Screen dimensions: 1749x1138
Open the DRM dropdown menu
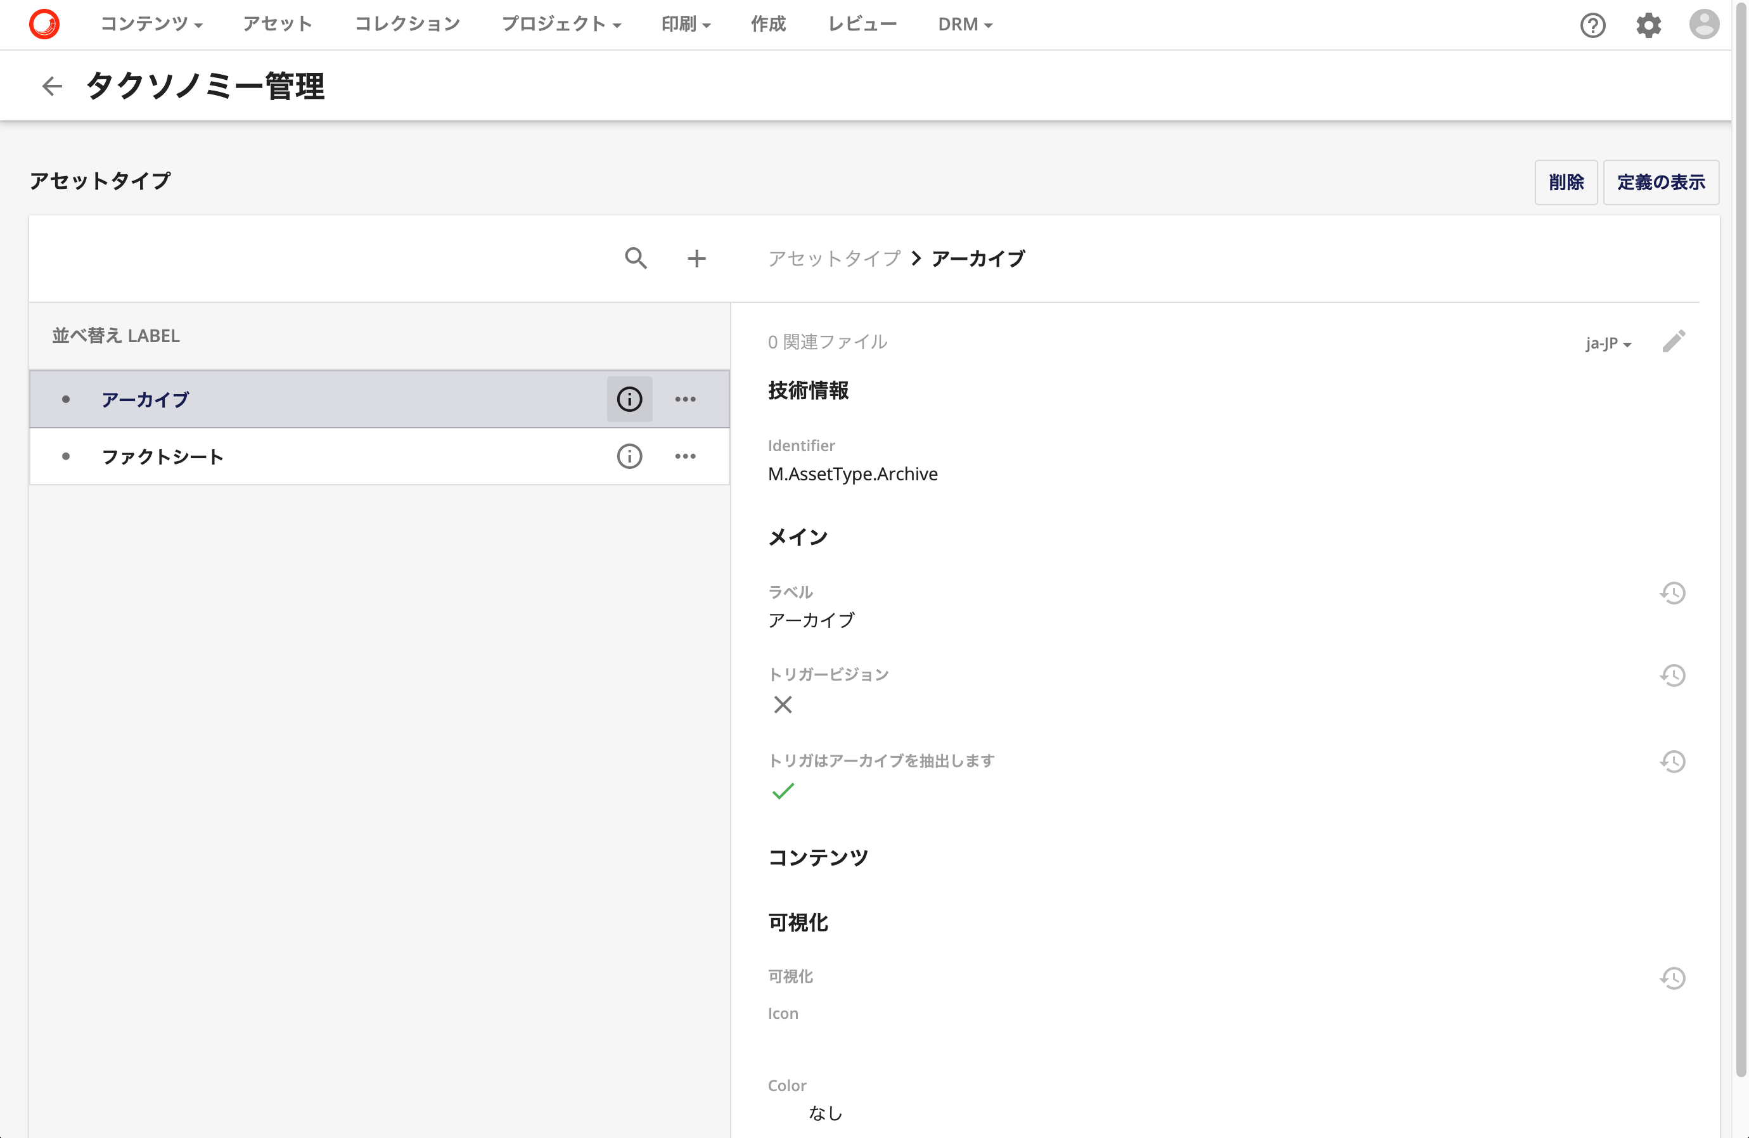pyautogui.click(x=965, y=24)
